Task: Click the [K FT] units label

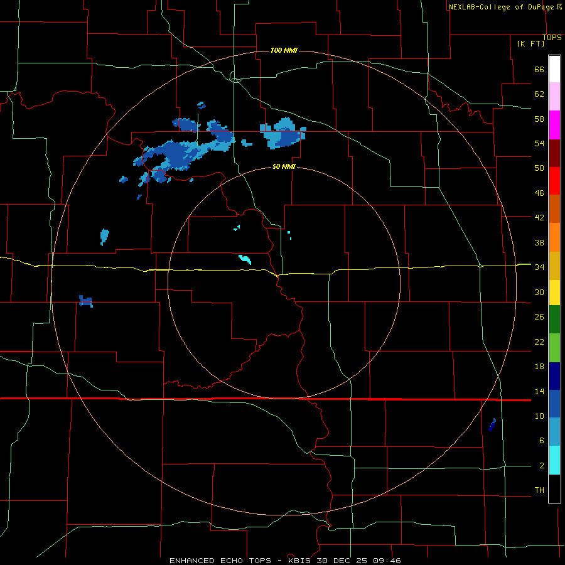Action: pos(530,43)
